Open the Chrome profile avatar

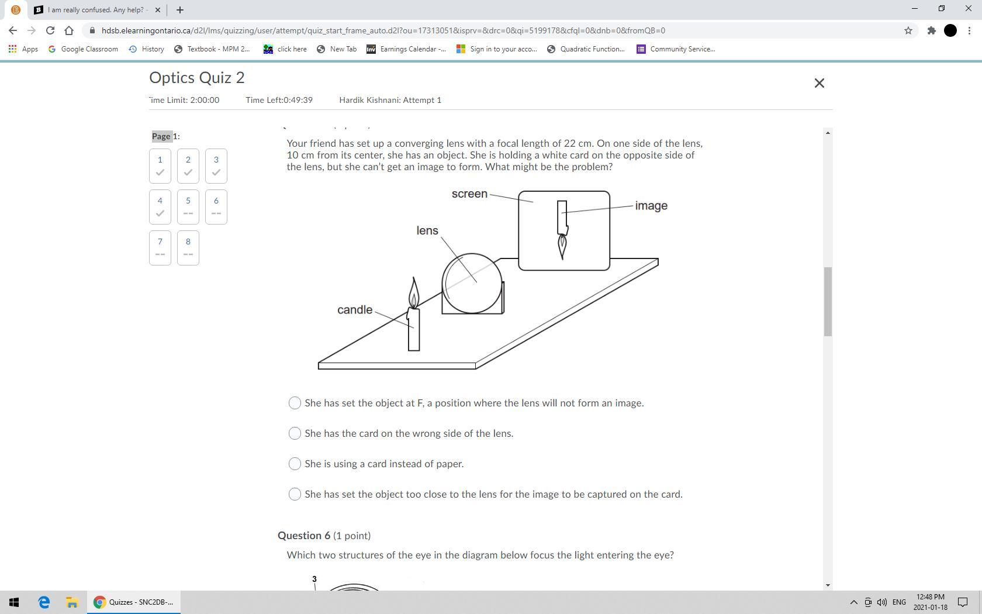[x=950, y=30]
